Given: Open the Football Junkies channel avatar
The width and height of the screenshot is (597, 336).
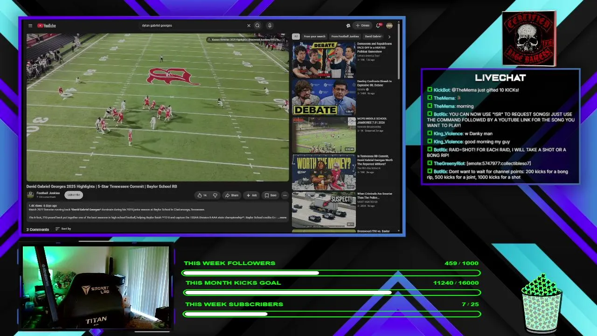Looking at the screenshot, I should pyautogui.click(x=30, y=195).
